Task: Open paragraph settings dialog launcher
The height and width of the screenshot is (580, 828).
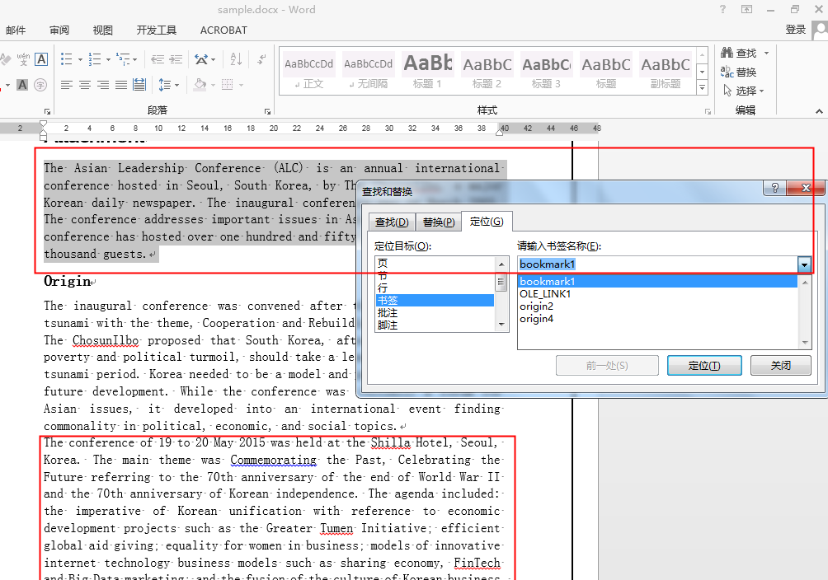Action: coord(268,111)
